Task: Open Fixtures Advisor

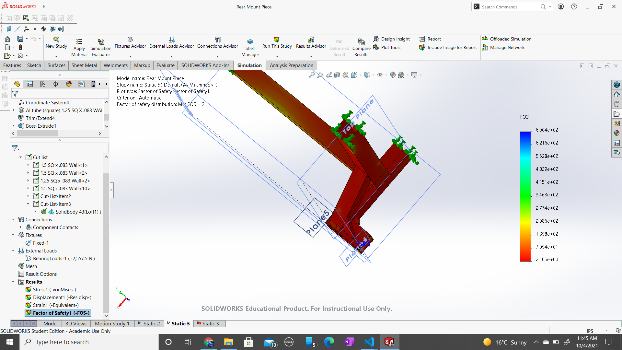Action: point(130,42)
